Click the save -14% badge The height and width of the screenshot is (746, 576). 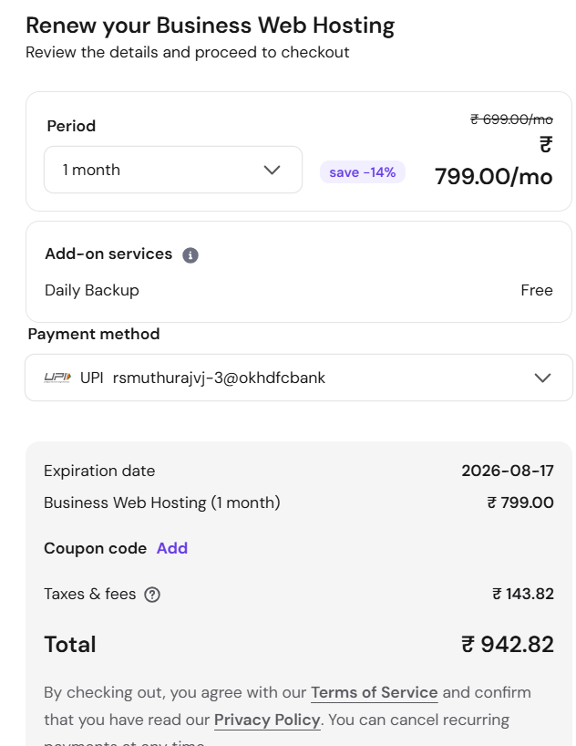coord(363,171)
